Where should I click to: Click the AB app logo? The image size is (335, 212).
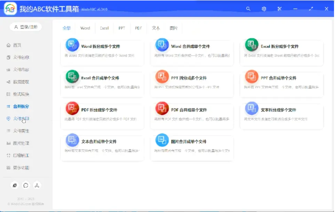[10, 9]
